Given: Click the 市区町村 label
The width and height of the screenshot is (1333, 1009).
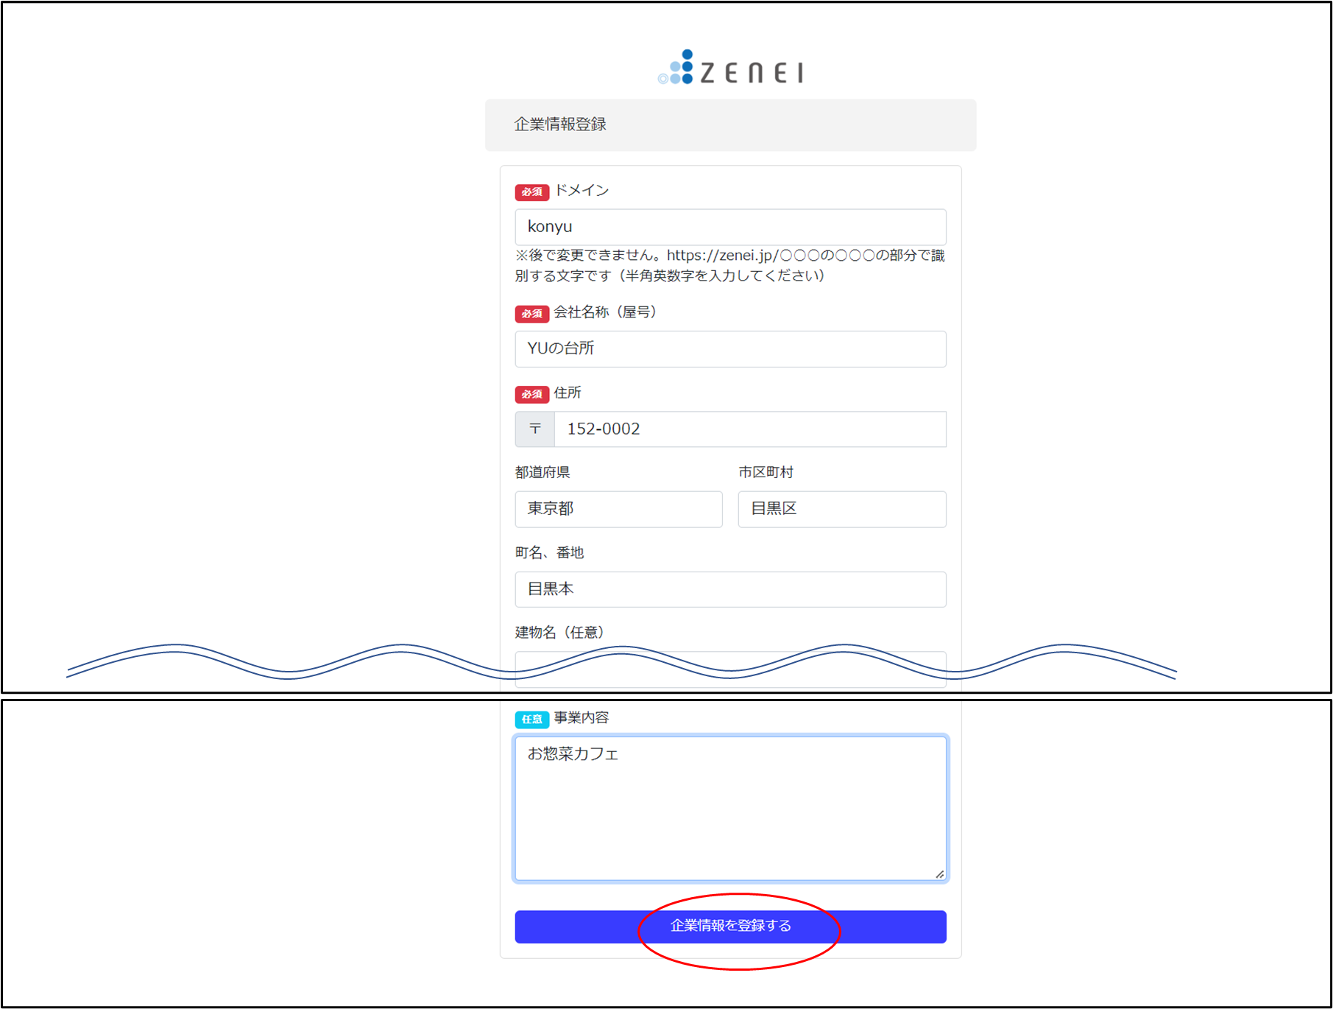Looking at the screenshot, I should tap(766, 472).
